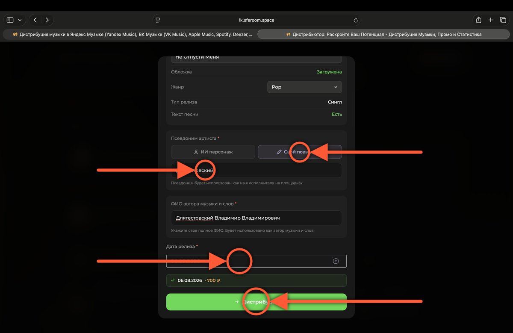This screenshot has height=333, width=513.
Task: Go forward with the browser forward arrow
Action: (47, 20)
